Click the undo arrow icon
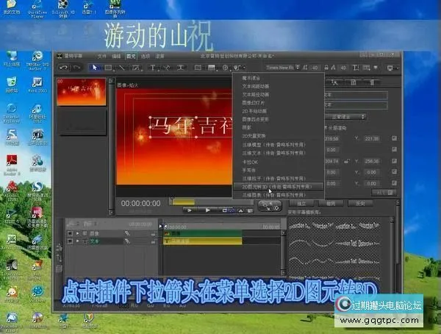Screen dimensions: 441x334 tap(64, 68)
